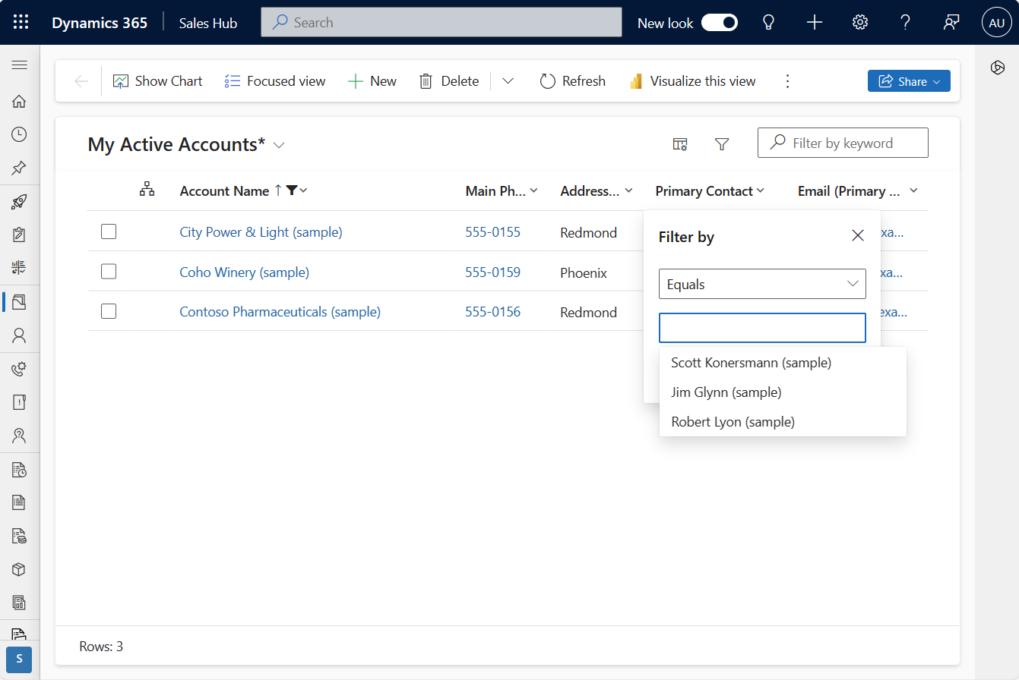Click the filter value text box
Screen dimensions: 1019x680
[x=762, y=328]
